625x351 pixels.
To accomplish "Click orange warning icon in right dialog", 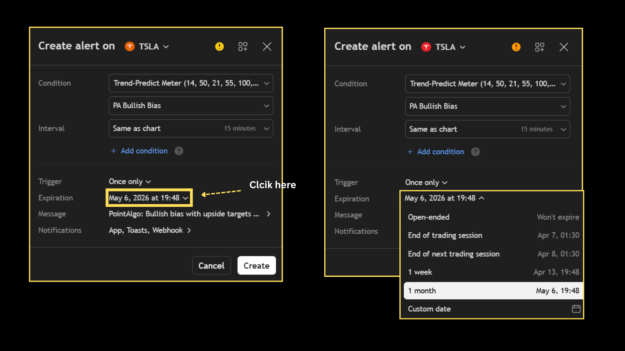I will pos(516,47).
